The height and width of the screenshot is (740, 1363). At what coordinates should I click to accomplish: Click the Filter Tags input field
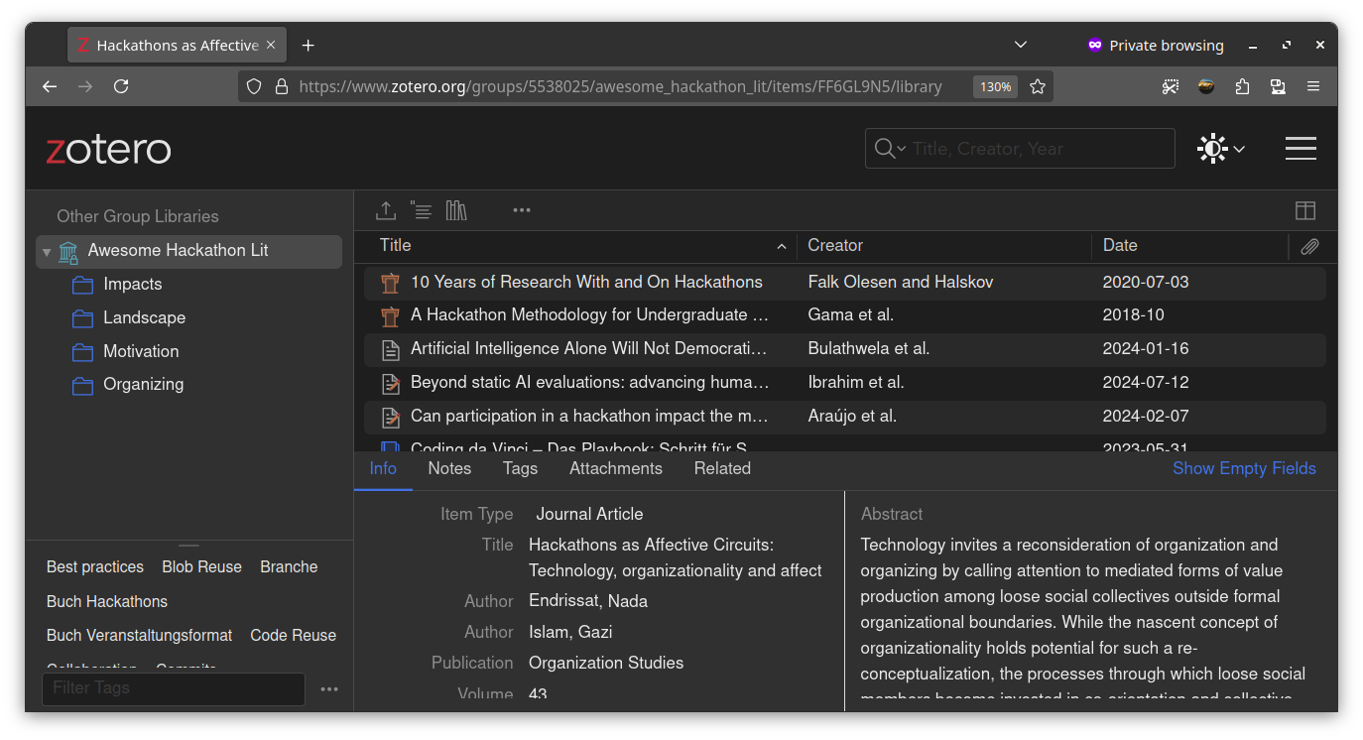[x=174, y=688]
